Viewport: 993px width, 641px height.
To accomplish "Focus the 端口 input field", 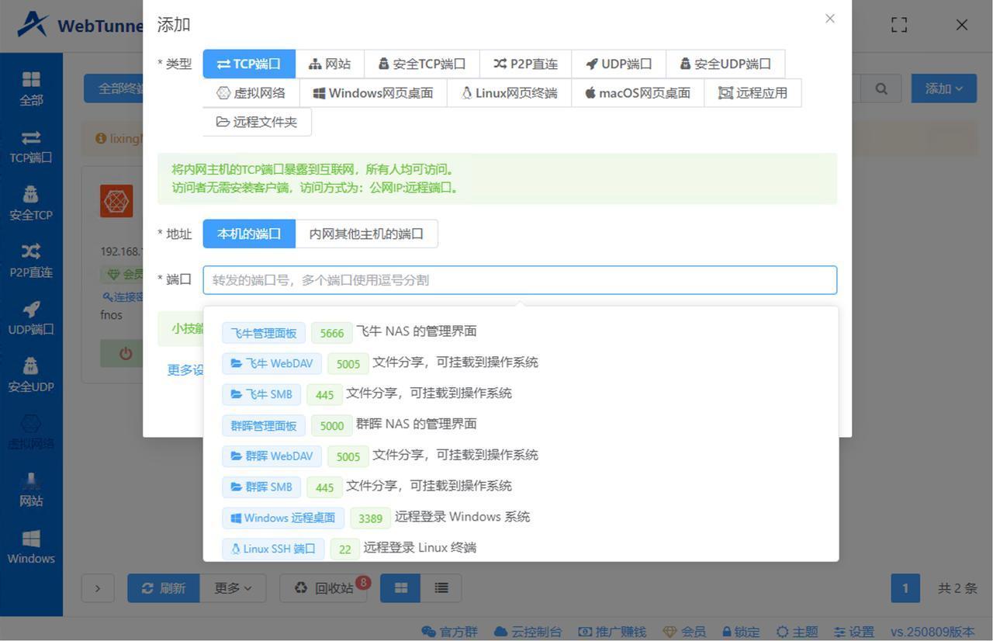I will pyautogui.click(x=520, y=280).
